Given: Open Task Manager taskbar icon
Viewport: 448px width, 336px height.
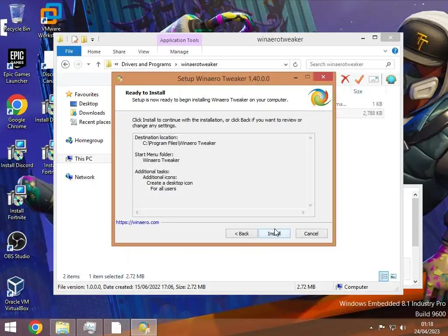Looking at the screenshot, I should pos(90,327).
